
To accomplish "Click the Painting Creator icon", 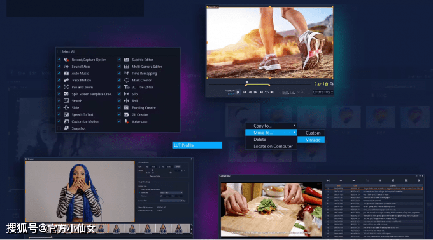I will tap(126, 107).
